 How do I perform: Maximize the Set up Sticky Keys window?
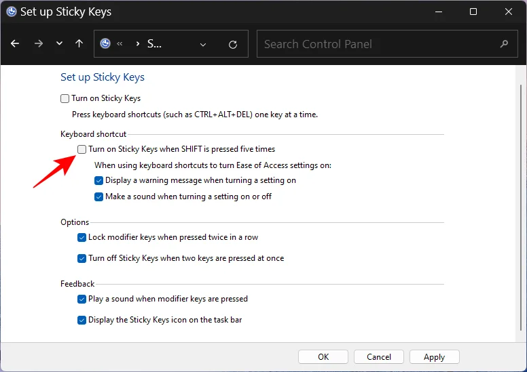[x=473, y=12]
